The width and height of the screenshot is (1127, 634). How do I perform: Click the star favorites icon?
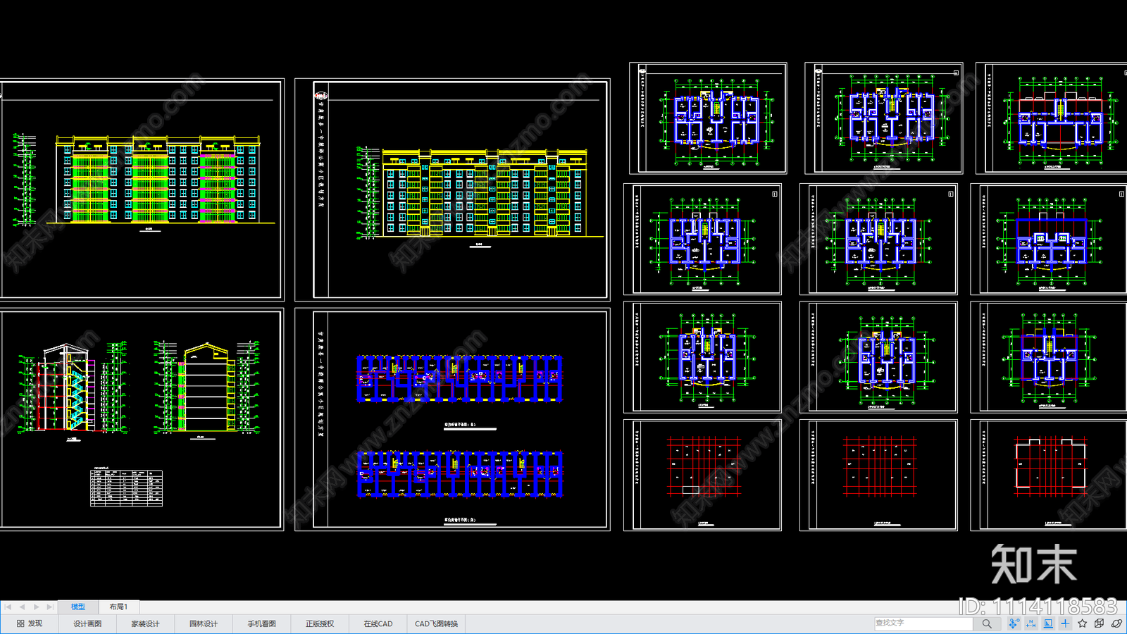click(x=1083, y=623)
